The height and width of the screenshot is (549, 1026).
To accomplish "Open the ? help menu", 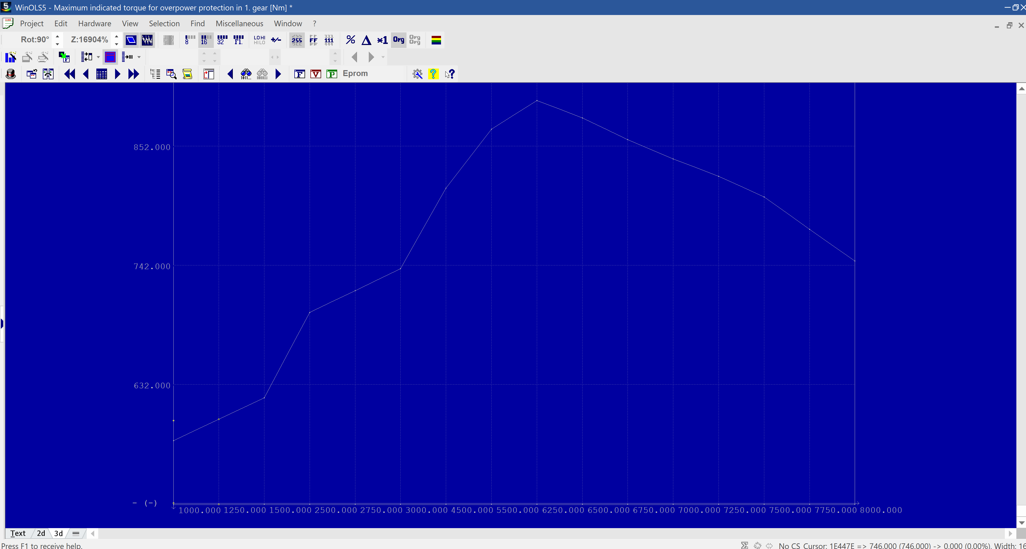I will pyautogui.click(x=314, y=24).
